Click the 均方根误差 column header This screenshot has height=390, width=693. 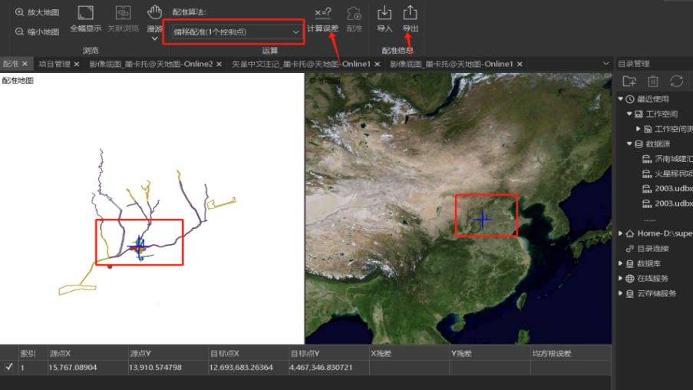[x=570, y=353]
